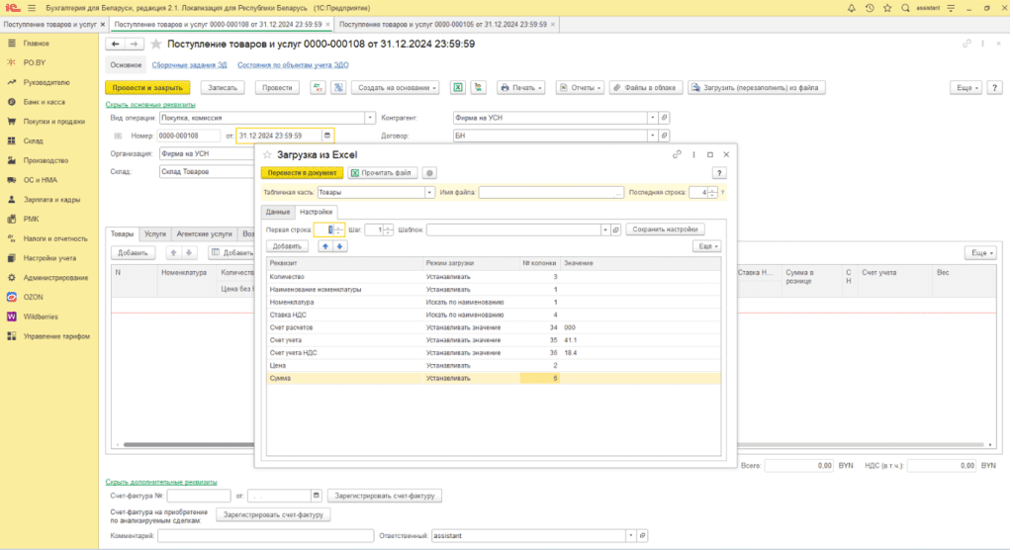Screen dimensions: 1013x550
Task: Open the history clock icon in title bar
Action: point(870,7)
